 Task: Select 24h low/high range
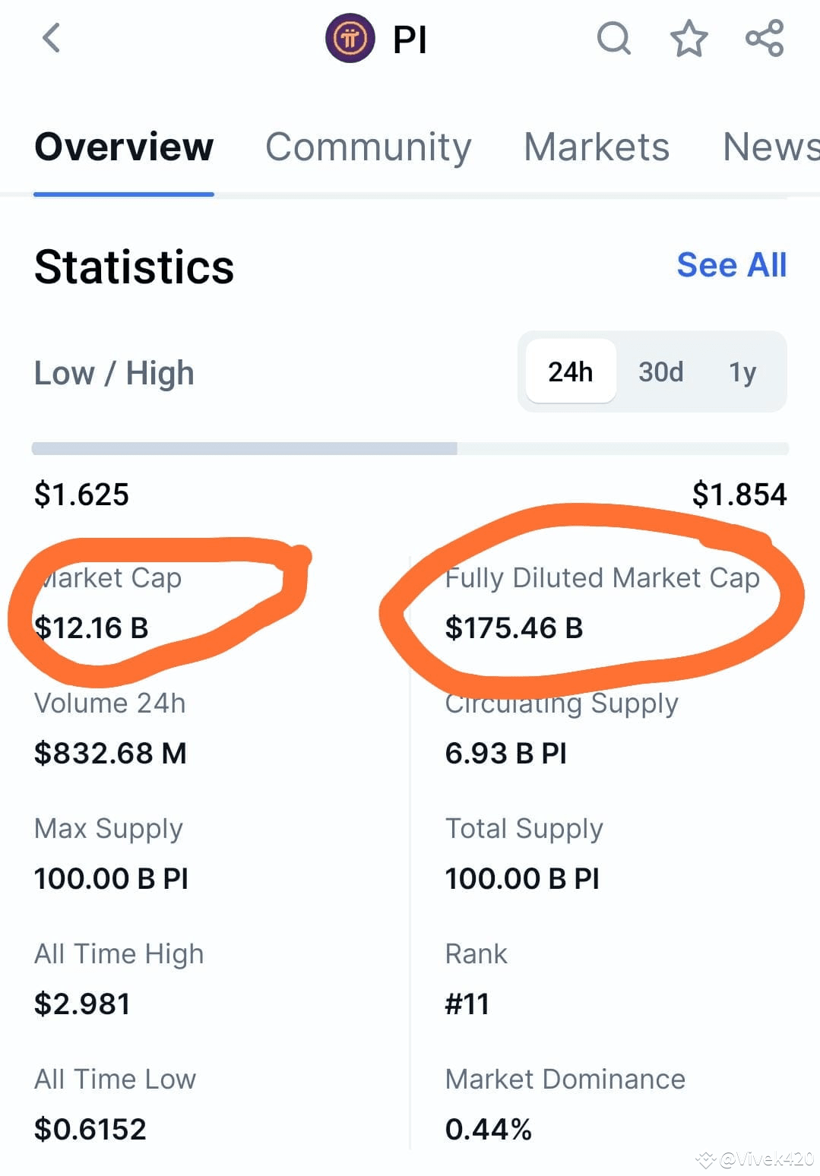click(571, 371)
